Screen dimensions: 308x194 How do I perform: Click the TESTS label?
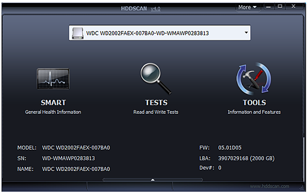coord(156,102)
